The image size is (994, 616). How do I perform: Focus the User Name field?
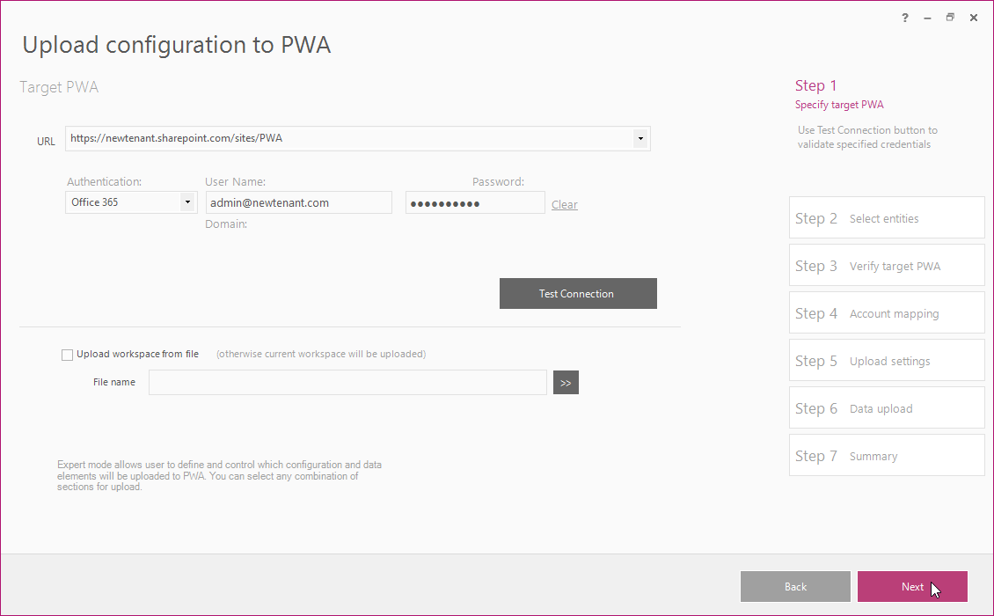(x=298, y=203)
